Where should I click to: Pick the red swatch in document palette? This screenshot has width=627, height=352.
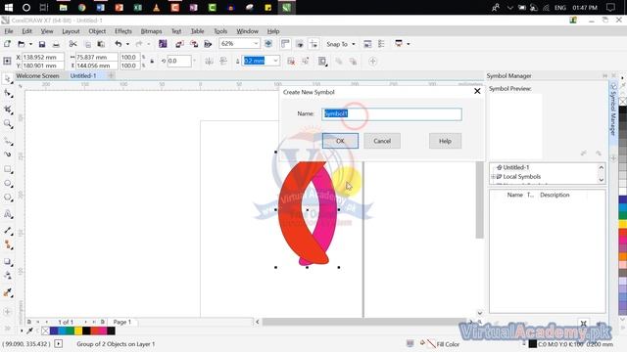tap(95, 330)
